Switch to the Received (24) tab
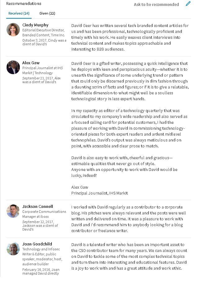 (x=19, y=13)
